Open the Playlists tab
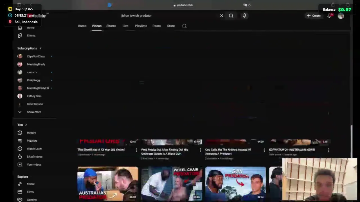 (141, 26)
